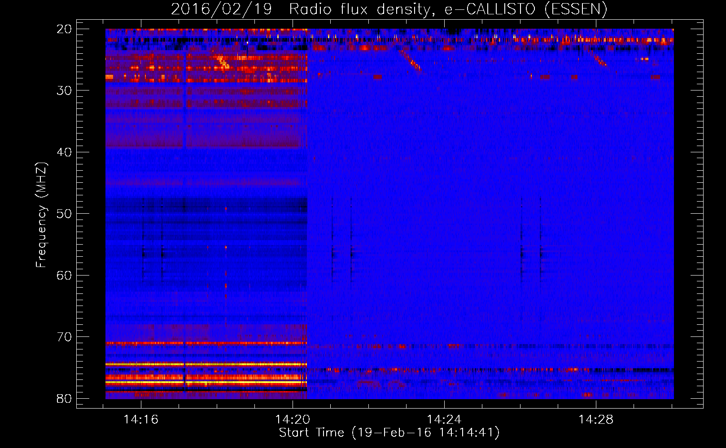Click the 60 frequency tick label

point(64,275)
